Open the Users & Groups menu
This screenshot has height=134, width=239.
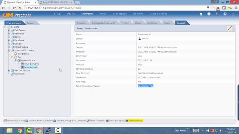click(158, 14)
